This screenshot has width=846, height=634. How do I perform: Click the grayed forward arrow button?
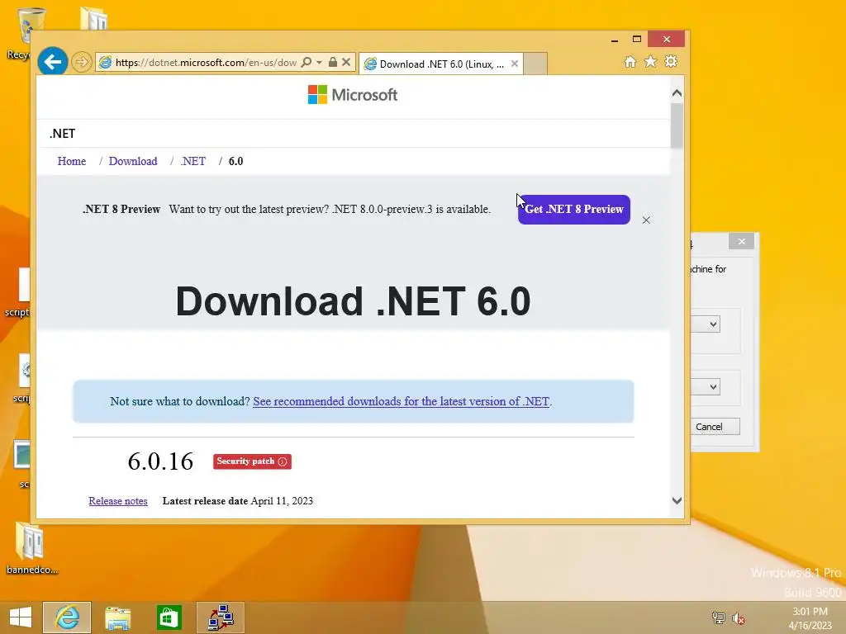tap(82, 62)
